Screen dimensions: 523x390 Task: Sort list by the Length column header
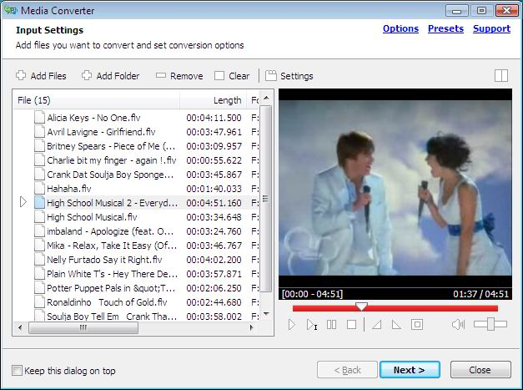[x=214, y=100]
